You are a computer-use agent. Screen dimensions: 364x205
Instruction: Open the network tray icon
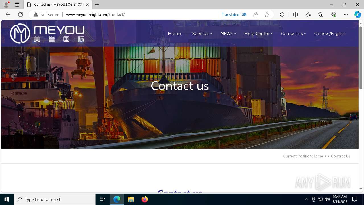320,199
